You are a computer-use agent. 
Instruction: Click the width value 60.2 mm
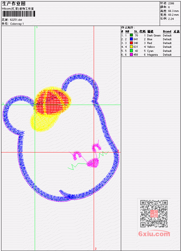coord(173,15)
